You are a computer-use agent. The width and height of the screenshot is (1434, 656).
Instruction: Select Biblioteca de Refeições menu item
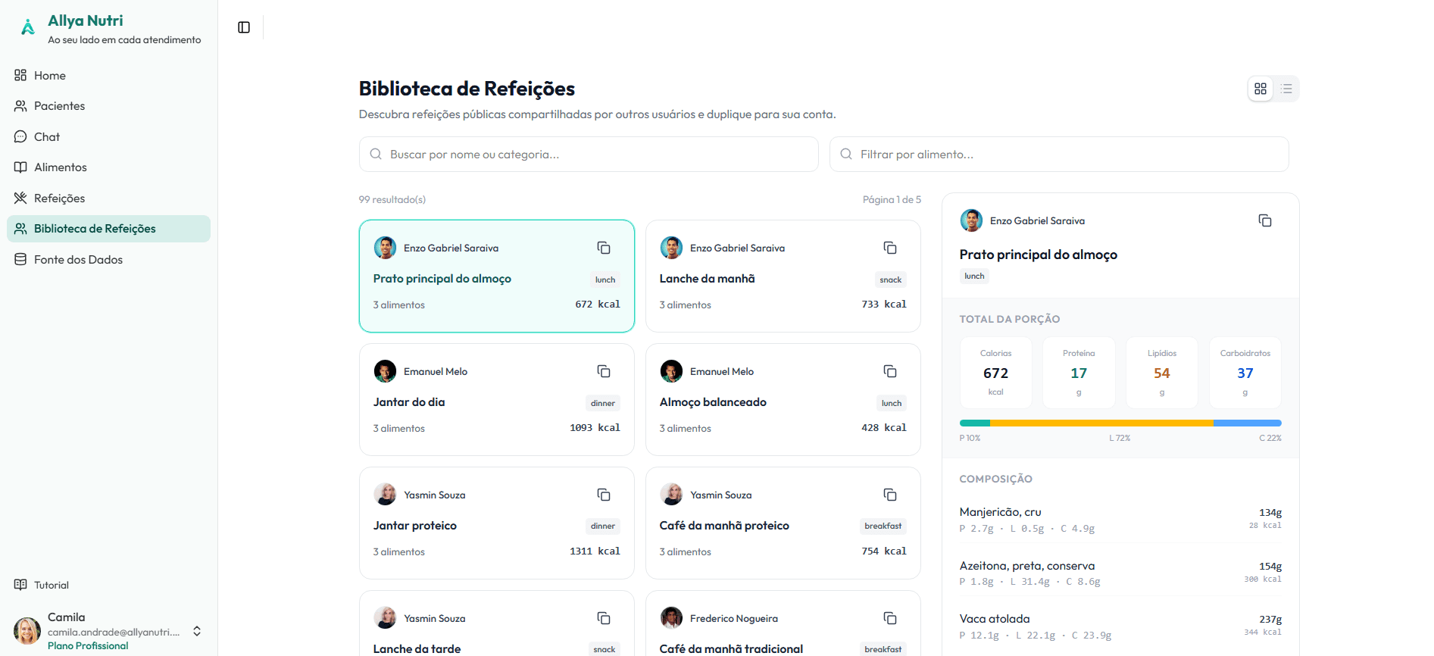(108, 229)
